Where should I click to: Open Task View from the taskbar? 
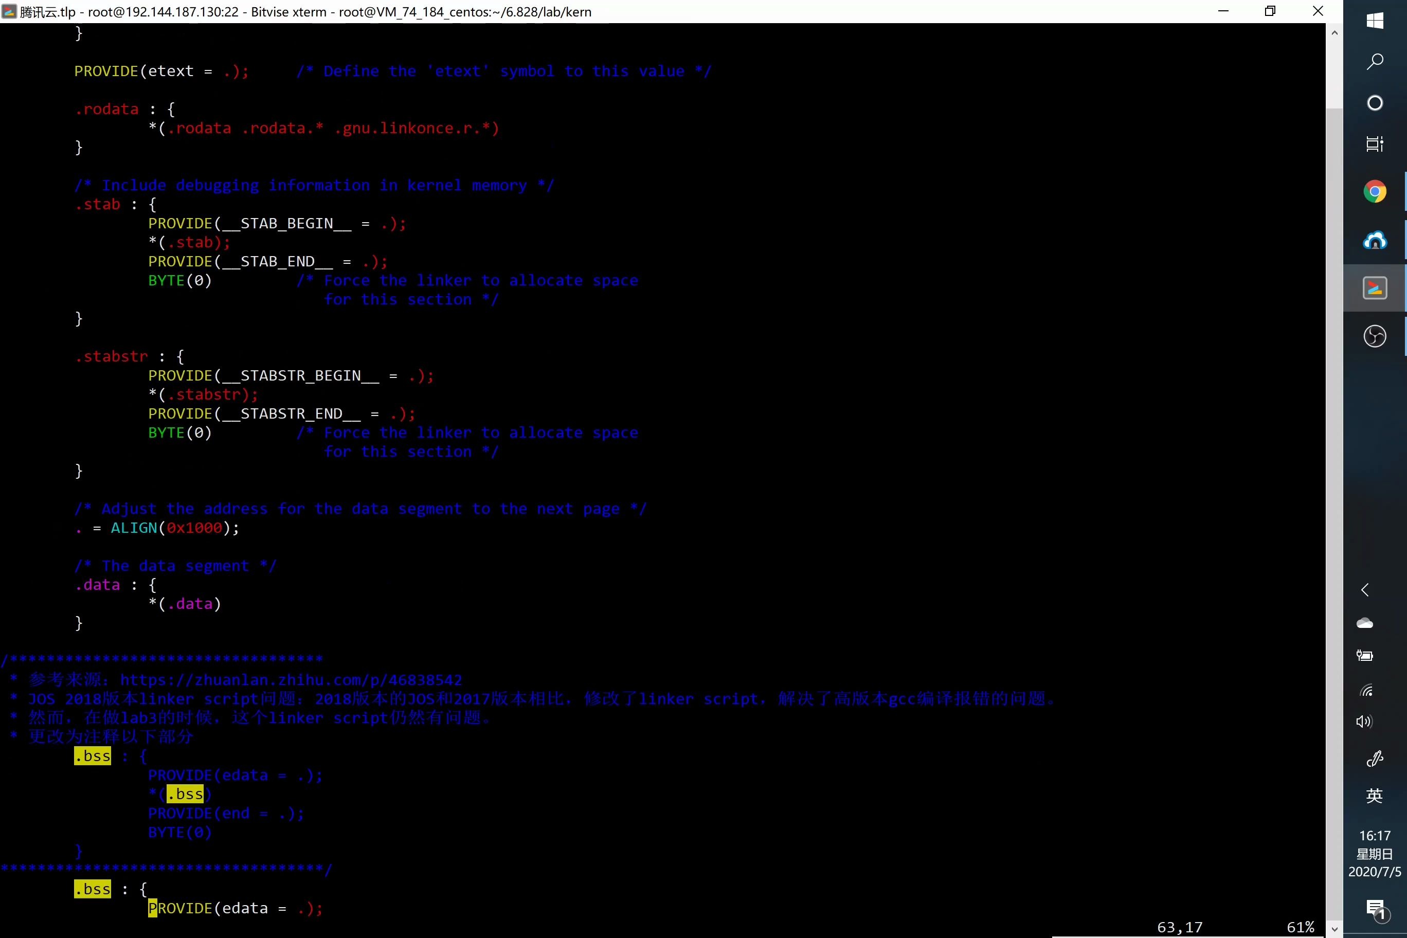(x=1374, y=143)
